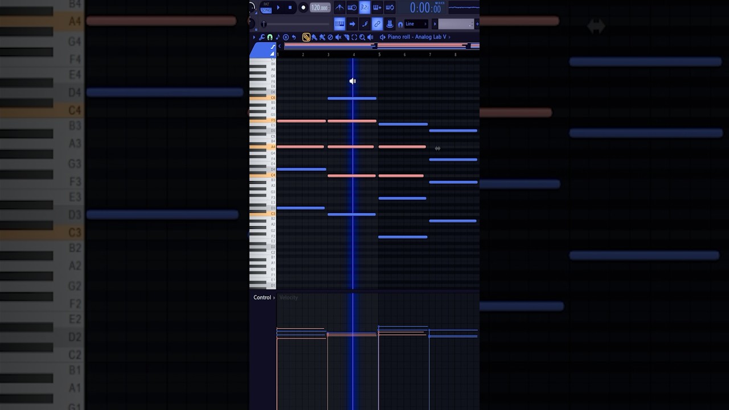
Task: Open the Stamp tool icon
Action: tap(286, 37)
